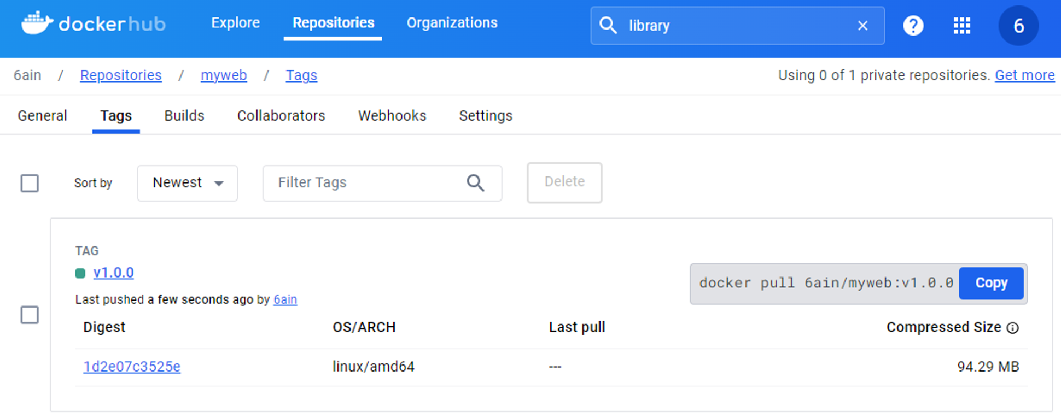
Task: Tick the checkbox for tag v1.0.0
Action: point(30,315)
